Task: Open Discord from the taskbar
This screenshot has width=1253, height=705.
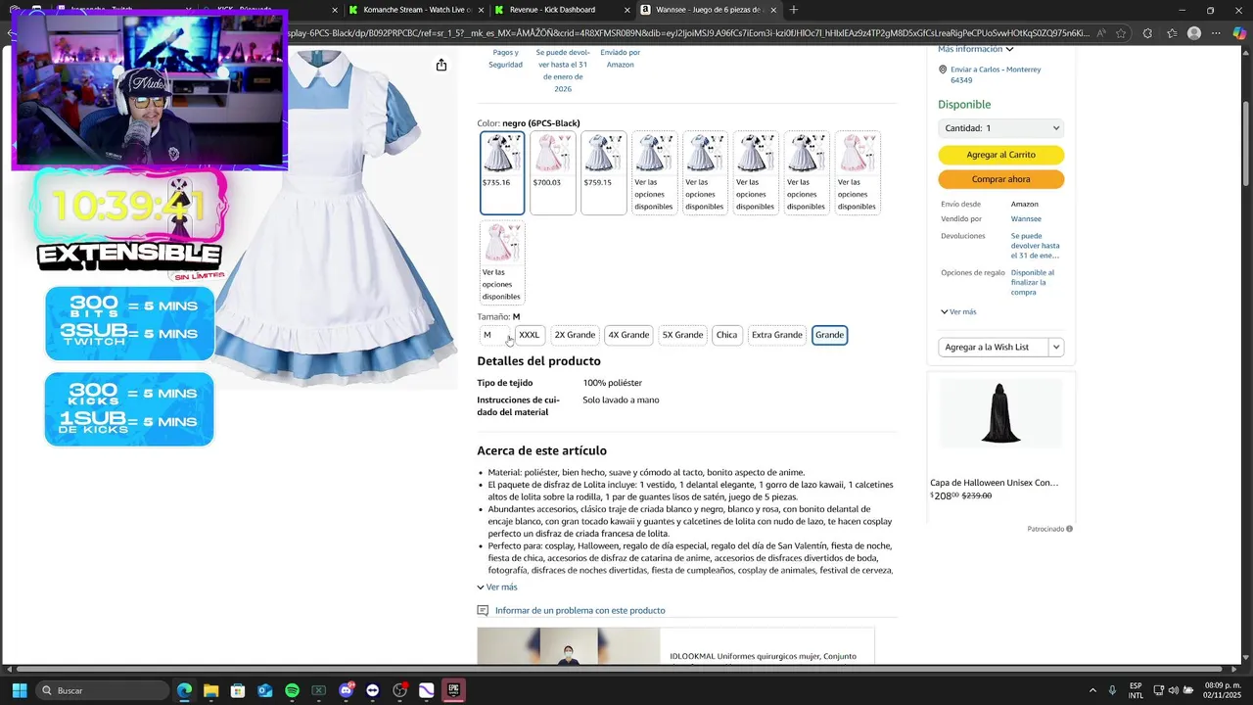Action: click(346, 690)
